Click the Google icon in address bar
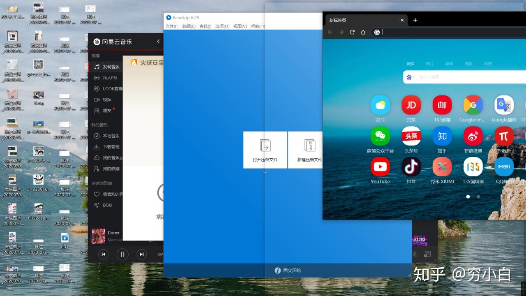Image resolution: width=526 pixels, height=296 pixels. [x=377, y=32]
